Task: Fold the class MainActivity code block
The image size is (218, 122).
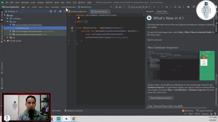Action: click(x=75, y=28)
